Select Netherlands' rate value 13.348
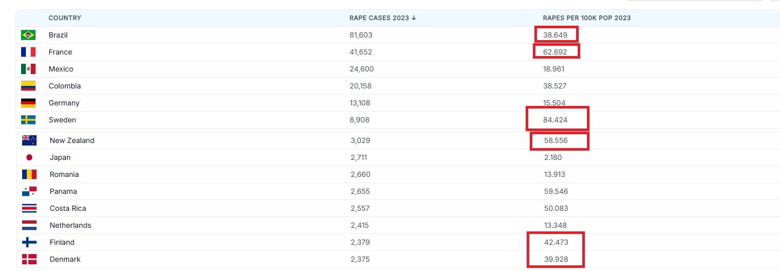 click(x=555, y=225)
